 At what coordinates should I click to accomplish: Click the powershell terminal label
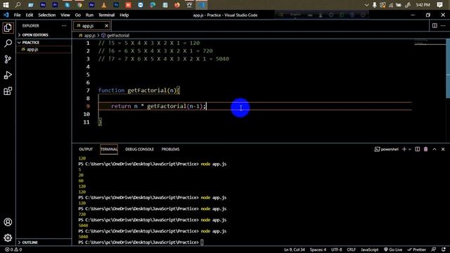pyautogui.click(x=387, y=149)
